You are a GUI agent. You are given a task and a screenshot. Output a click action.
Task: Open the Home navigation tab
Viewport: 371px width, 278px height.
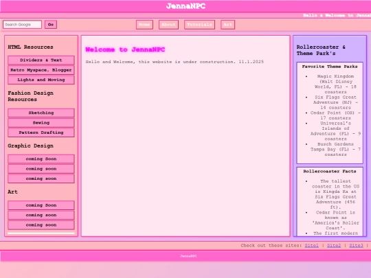tap(144, 25)
